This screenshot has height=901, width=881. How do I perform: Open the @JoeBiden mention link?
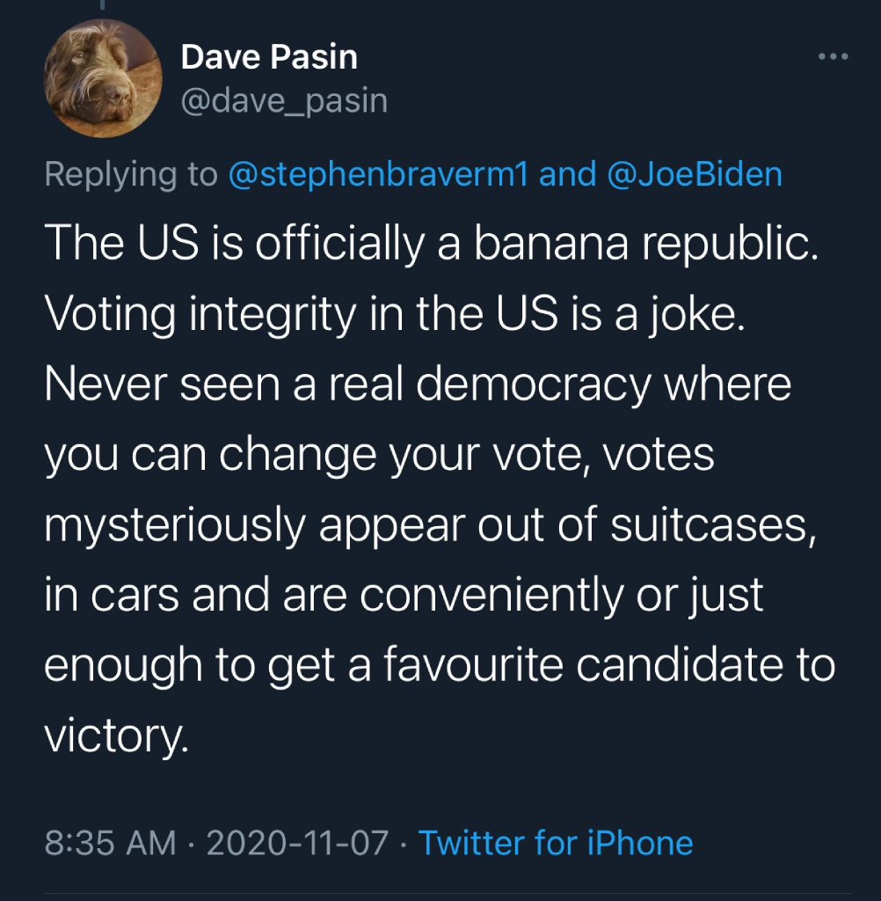[x=695, y=174]
